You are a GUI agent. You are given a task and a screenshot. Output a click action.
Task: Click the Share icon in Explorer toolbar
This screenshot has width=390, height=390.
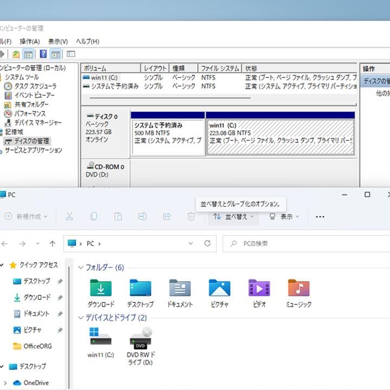(x=167, y=217)
